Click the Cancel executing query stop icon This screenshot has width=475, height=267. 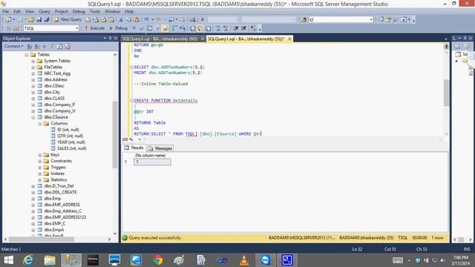tap(134, 28)
